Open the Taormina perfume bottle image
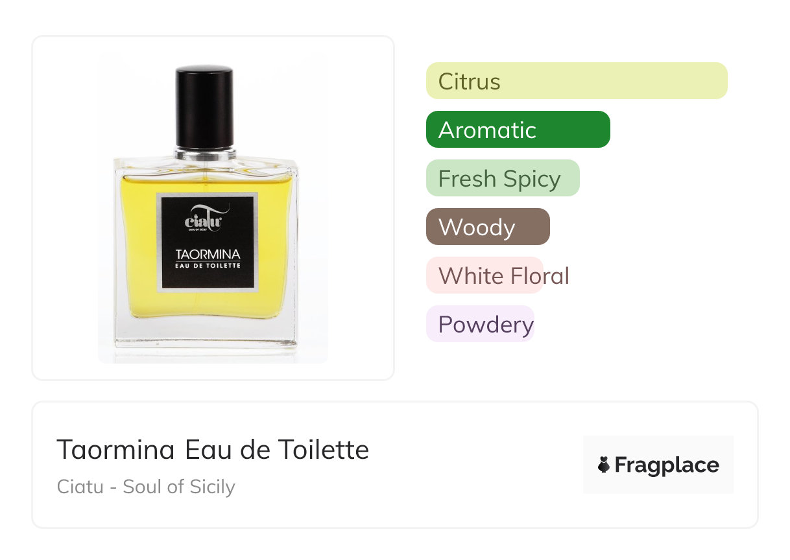This screenshot has width=790, height=560. click(213, 207)
